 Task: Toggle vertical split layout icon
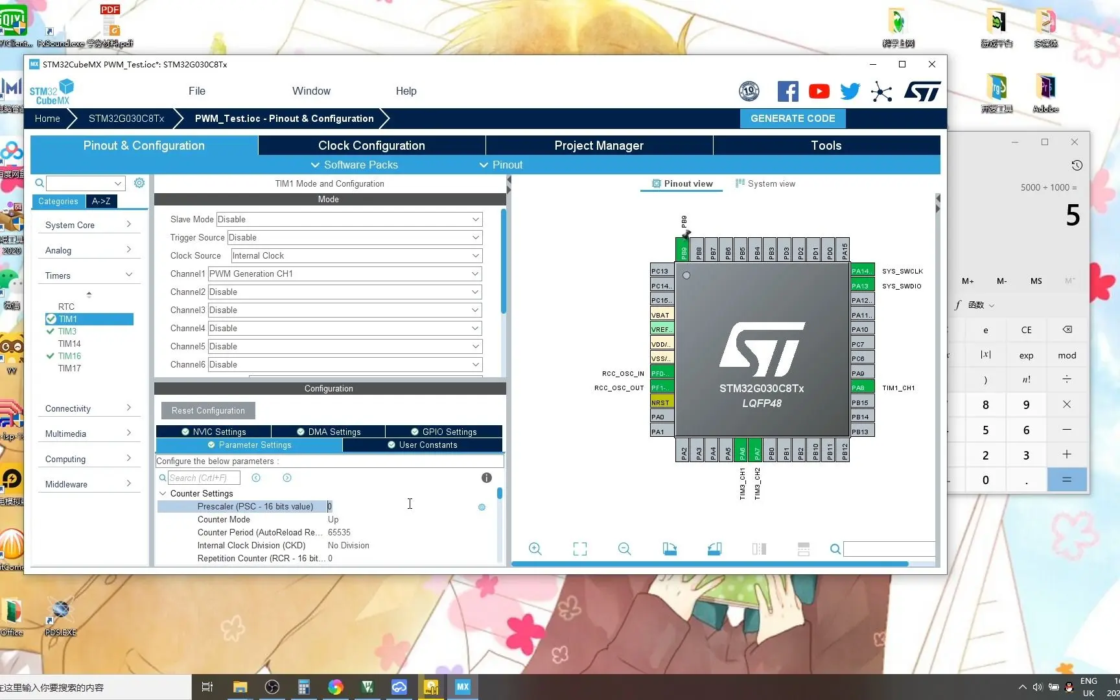pos(759,549)
